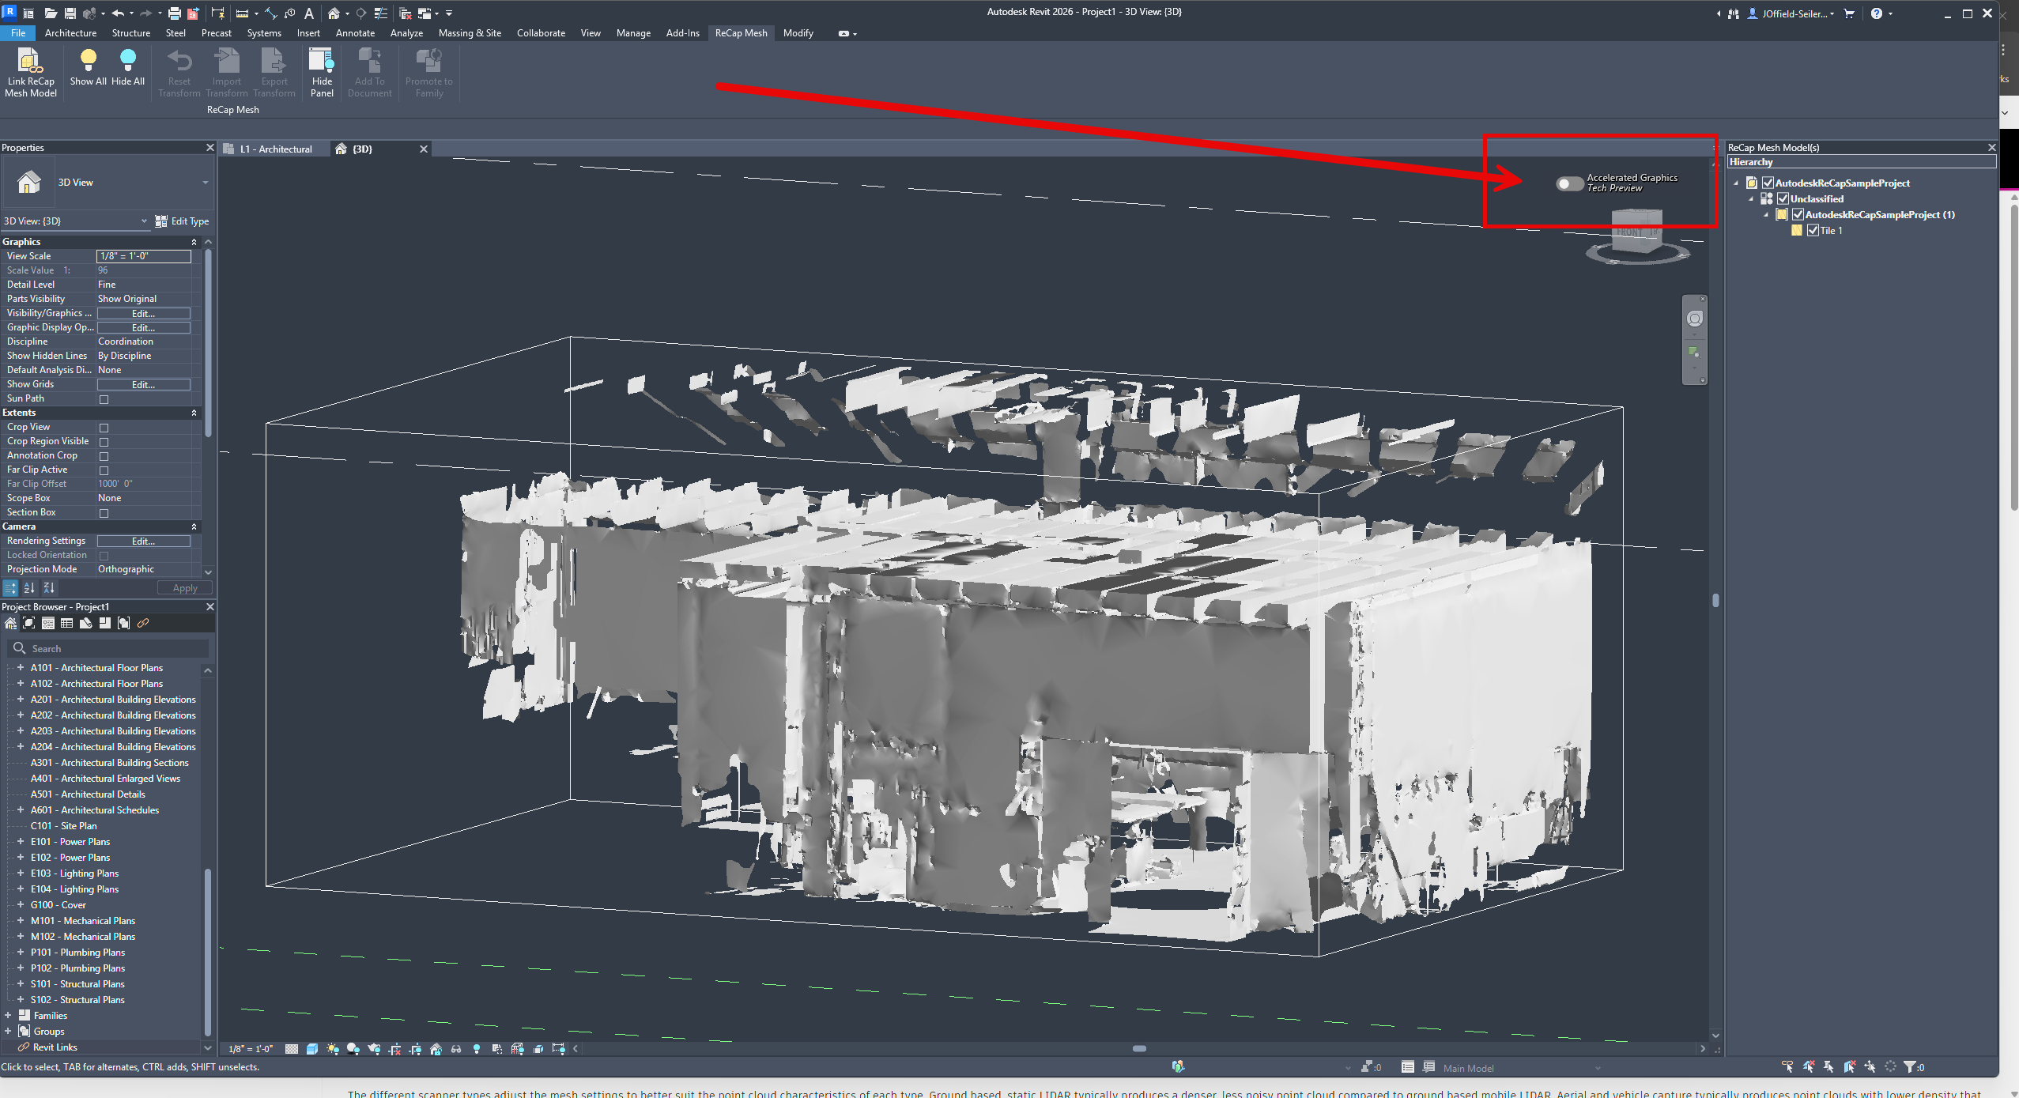The image size is (2019, 1098).
Task: Click Unlocked 3D View house icon
Action: coord(436,1049)
